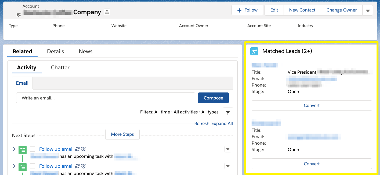The width and height of the screenshot is (380, 175).
Task: Click the Account Owner field label
Action: [194, 26]
